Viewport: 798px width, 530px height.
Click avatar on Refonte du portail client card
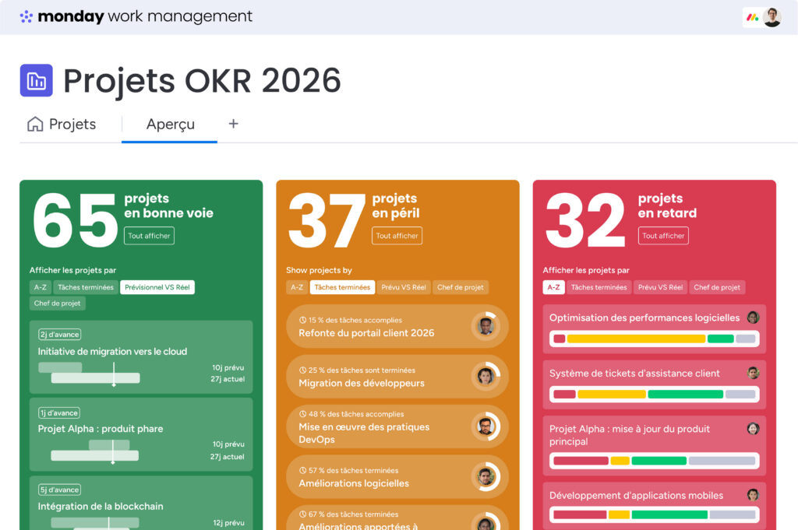pos(486,326)
